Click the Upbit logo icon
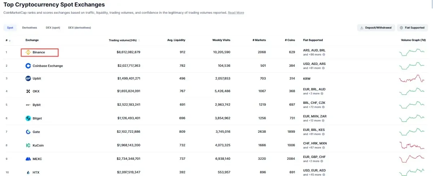The width and height of the screenshot is (433, 176). 28,79
